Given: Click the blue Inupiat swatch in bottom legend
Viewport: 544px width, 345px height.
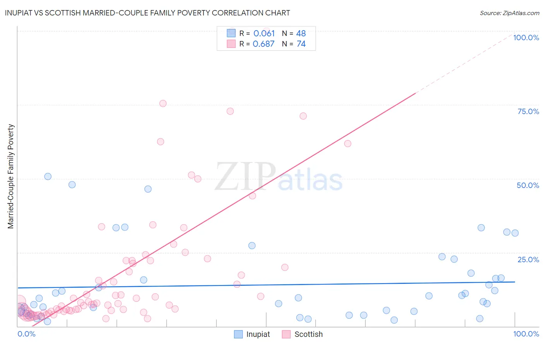Looking at the screenshot, I should point(238,334).
